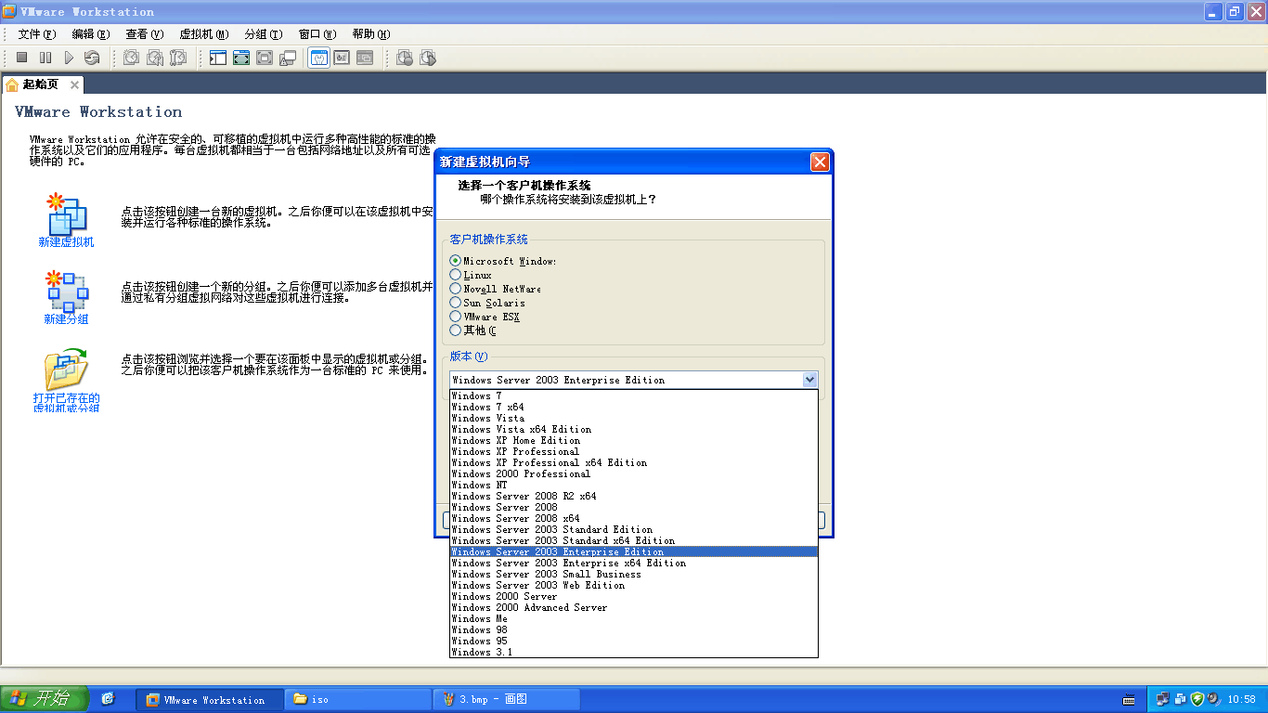This screenshot has height=713, width=1268.
Task: Choose Windows 2000 Advanced Server option
Action: pyautogui.click(x=633, y=608)
